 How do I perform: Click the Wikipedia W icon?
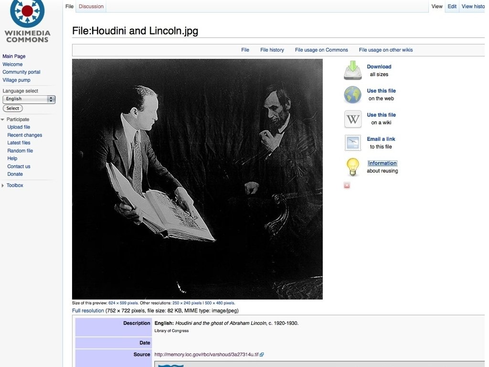point(353,119)
